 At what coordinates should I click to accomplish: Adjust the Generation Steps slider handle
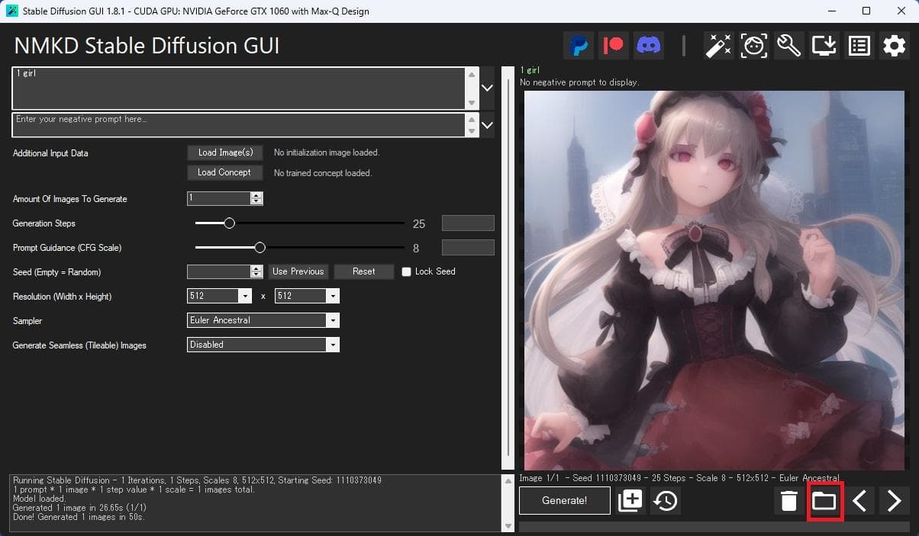click(x=229, y=223)
